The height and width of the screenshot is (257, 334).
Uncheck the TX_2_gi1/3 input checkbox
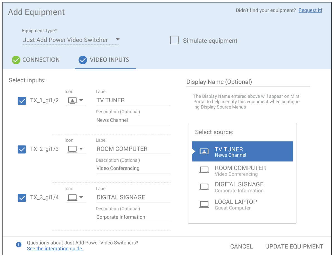tap(22, 149)
